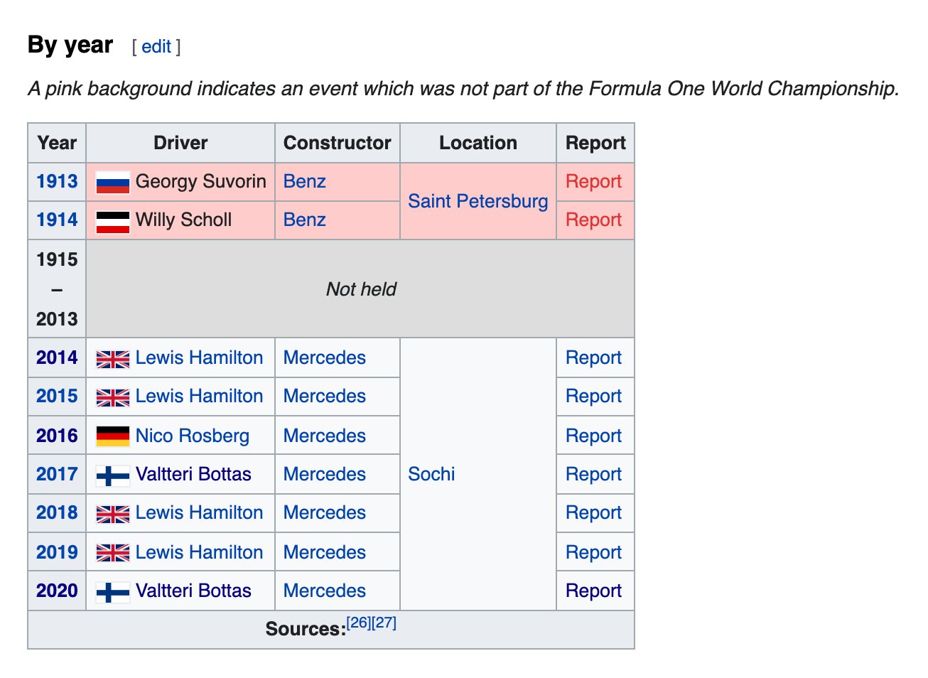928x678 pixels.
Task: Open Lewis Hamilton link in 2014 row
Action: 199,357
